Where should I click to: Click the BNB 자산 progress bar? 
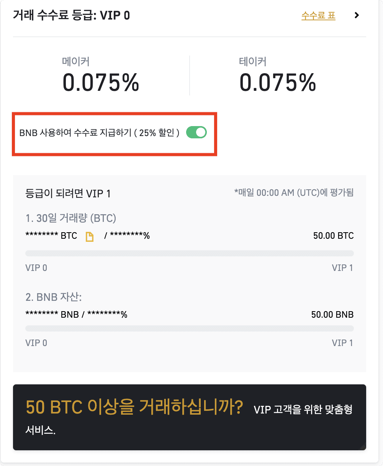pyautogui.click(x=190, y=328)
